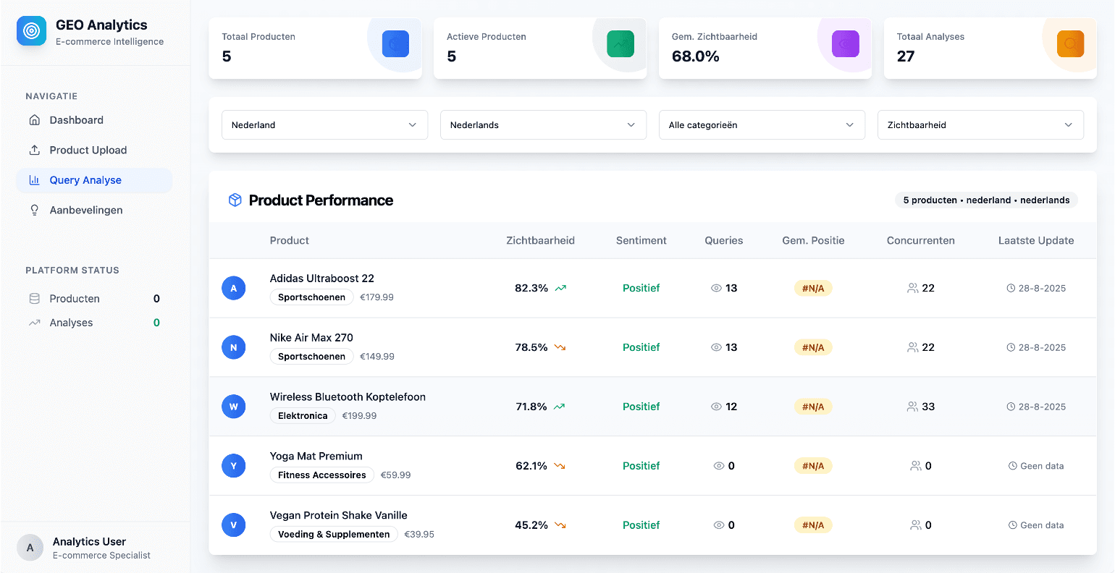Click the Concurrenten column header
The image size is (1115, 573).
point(920,240)
